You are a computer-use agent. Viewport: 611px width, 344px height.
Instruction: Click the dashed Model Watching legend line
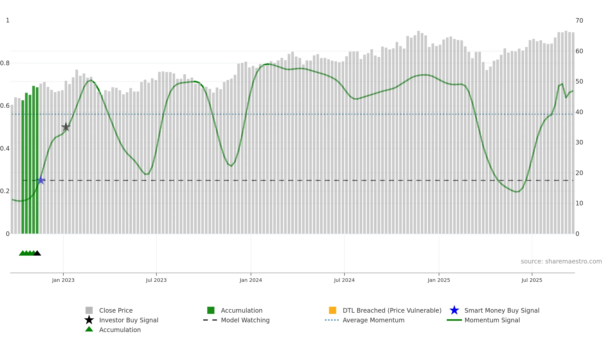coord(210,320)
